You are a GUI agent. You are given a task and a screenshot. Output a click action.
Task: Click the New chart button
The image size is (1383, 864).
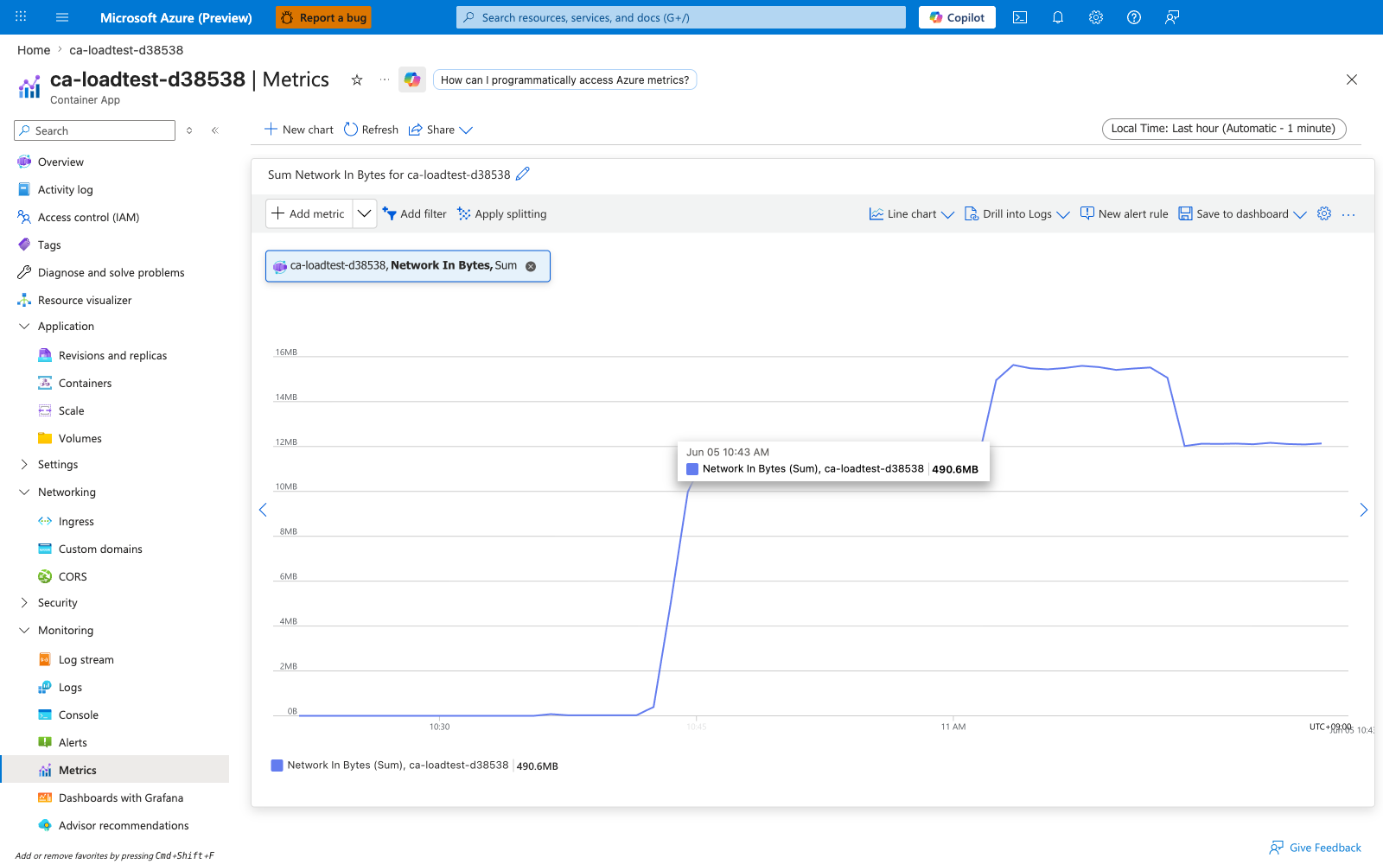coord(298,130)
